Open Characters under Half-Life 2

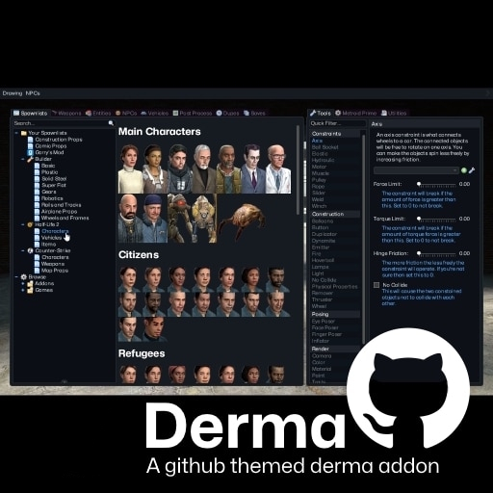(55, 231)
